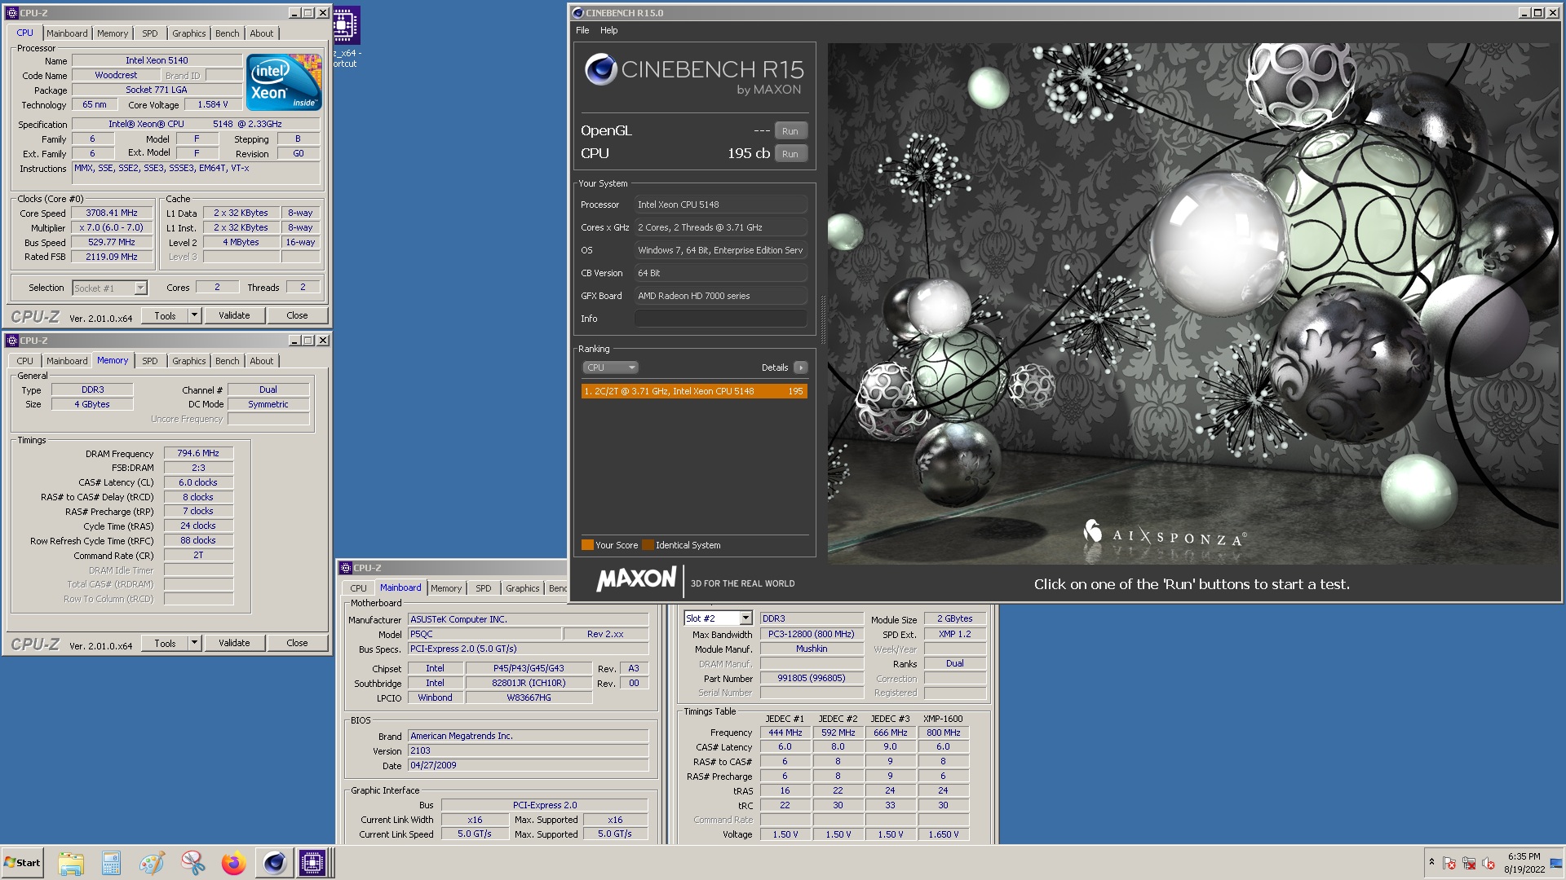Run the CPU benchmark
Screen dimensions: 1566x880
(790, 154)
